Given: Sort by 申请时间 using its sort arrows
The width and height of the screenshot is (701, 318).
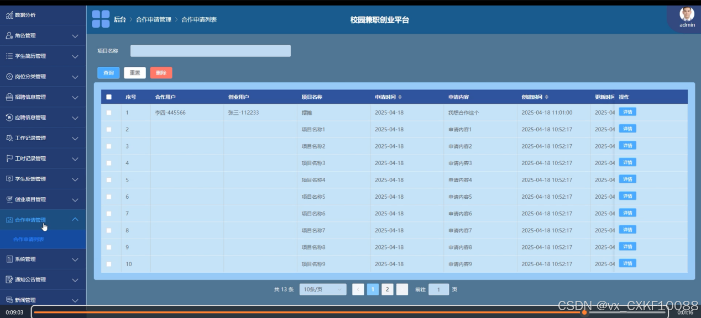Looking at the screenshot, I should pyautogui.click(x=400, y=97).
